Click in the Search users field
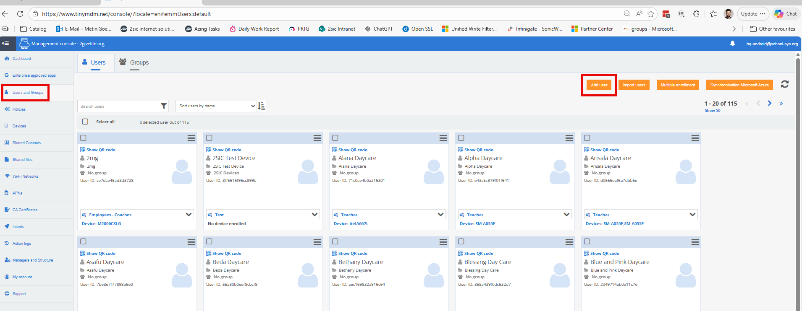Viewport: 802px width, 311px height. (118, 106)
